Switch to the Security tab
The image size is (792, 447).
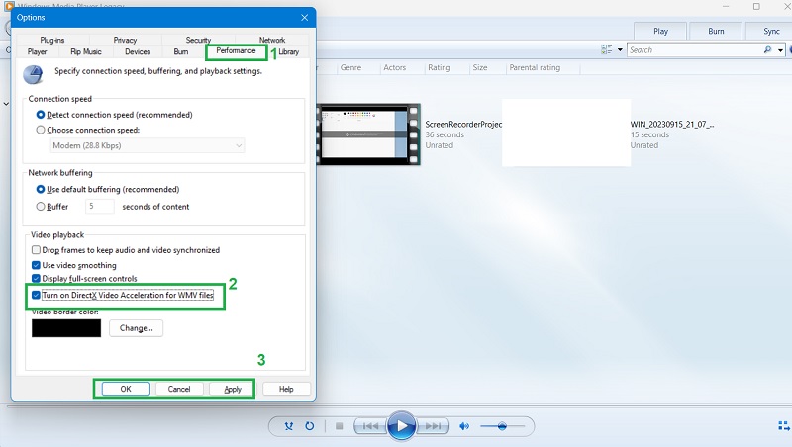tap(198, 40)
